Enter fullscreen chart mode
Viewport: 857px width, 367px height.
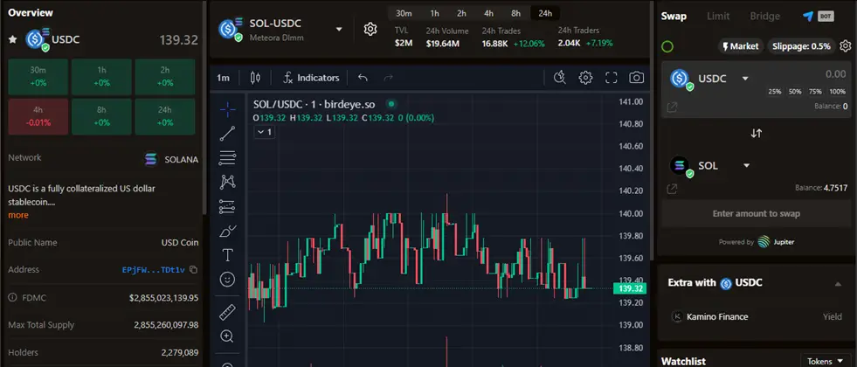(x=612, y=78)
